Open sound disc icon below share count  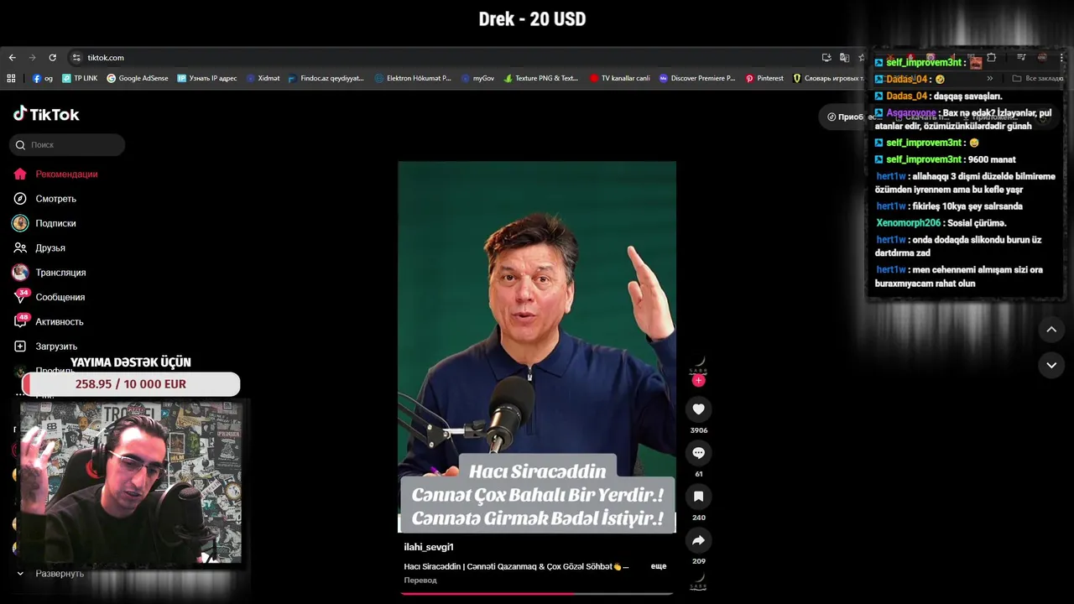pyautogui.click(x=698, y=581)
